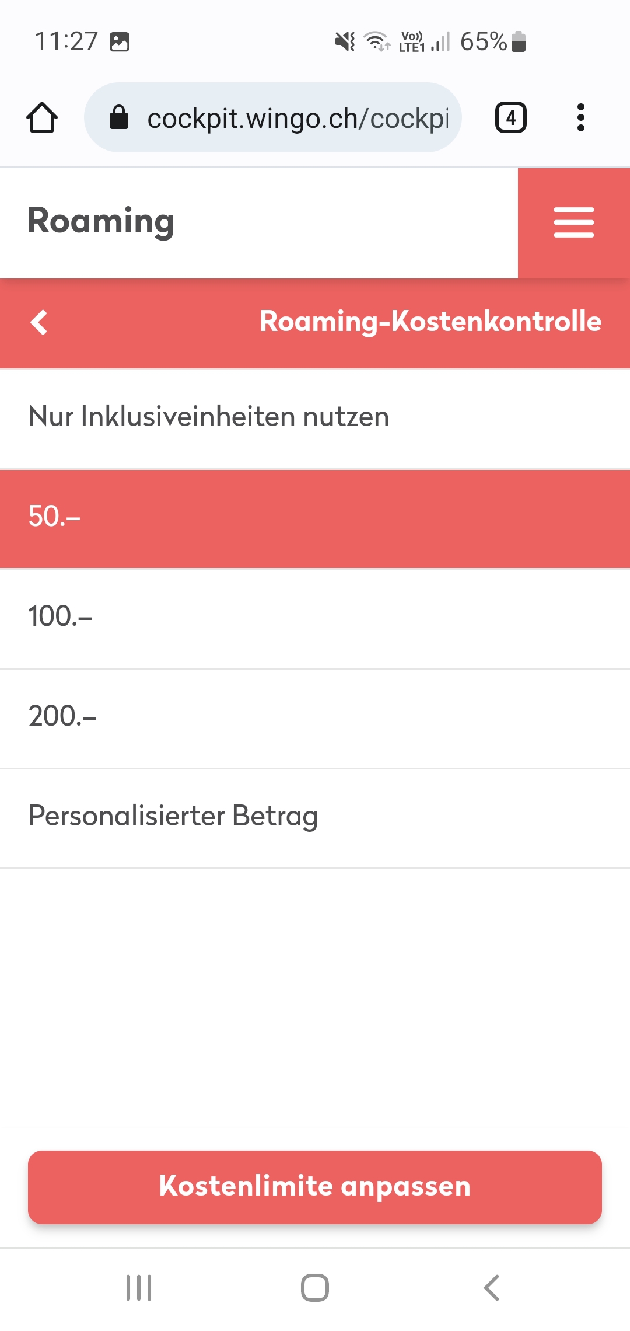Select Nur Inklusiveinheiten nutzen option
Image resolution: width=630 pixels, height=1331 pixels.
click(315, 417)
